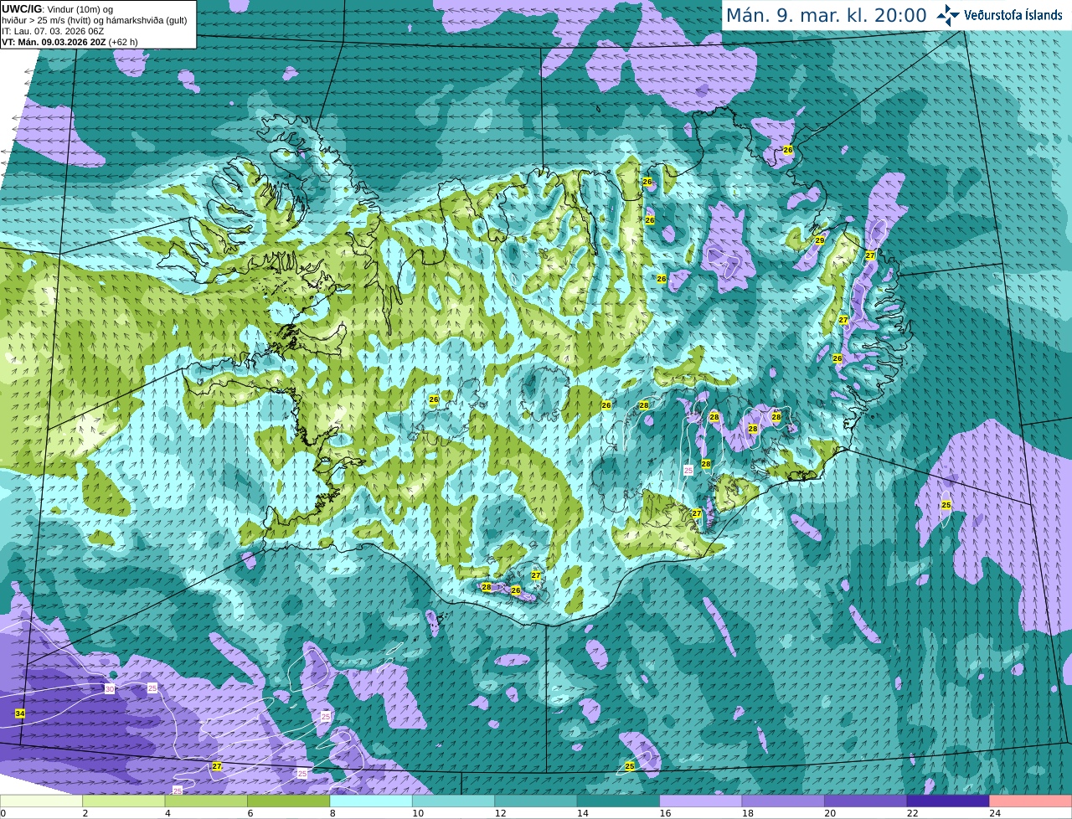Select the 16–18 m/s lavender legend swatch
The width and height of the screenshot is (1072, 819).
click(701, 801)
